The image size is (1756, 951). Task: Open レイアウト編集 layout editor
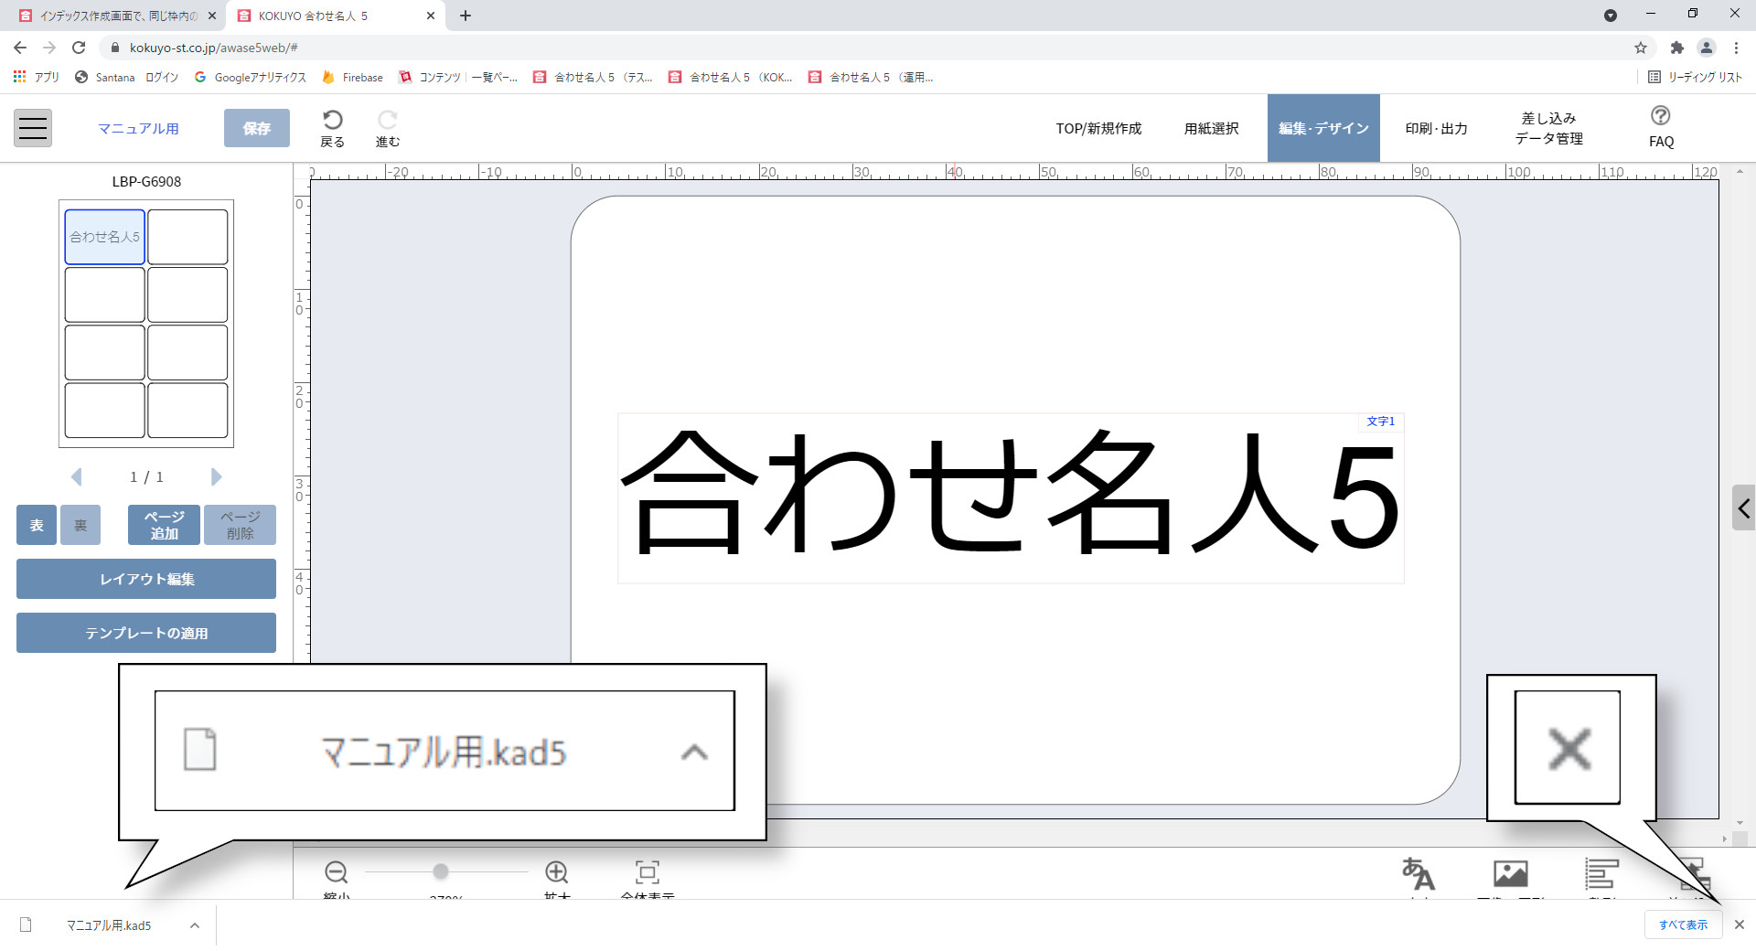point(145,578)
